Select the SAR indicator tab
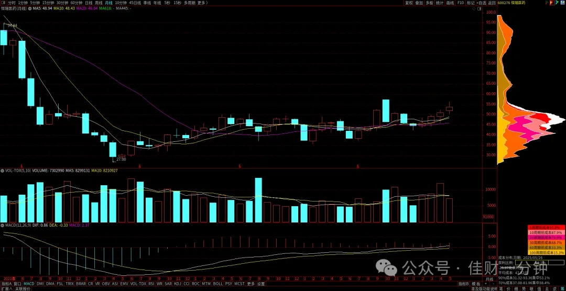 [168, 284]
